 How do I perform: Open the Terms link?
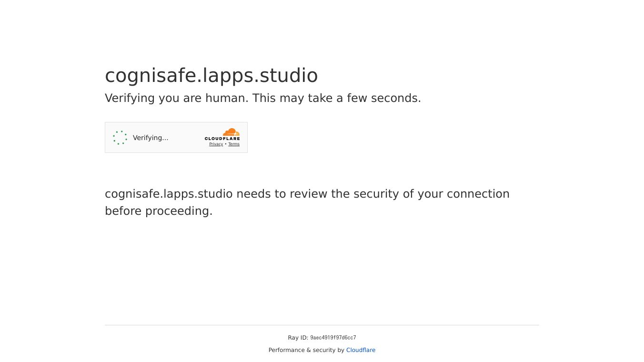(x=234, y=144)
